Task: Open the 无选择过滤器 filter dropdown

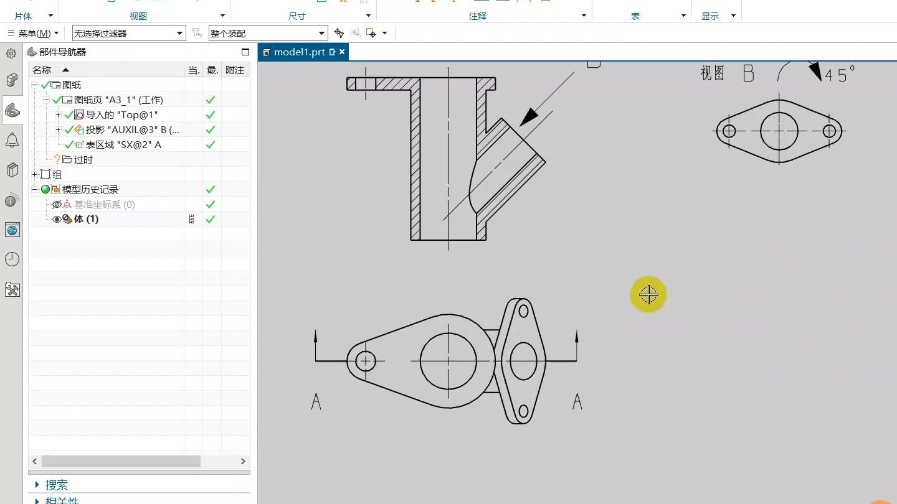Action: tap(180, 34)
